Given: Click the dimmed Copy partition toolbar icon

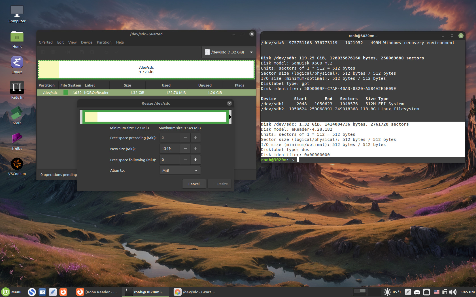Looking at the screenshot, I should [x=82, y=52].
